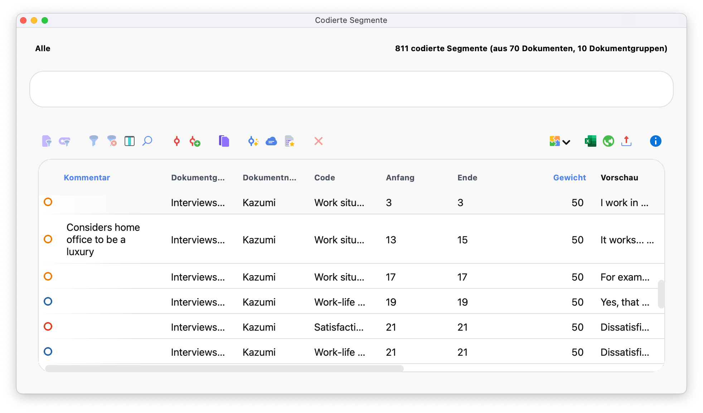This screenshot has width=703, height=413.
Task: Open the select columns icon
Action: coord(130,141)
